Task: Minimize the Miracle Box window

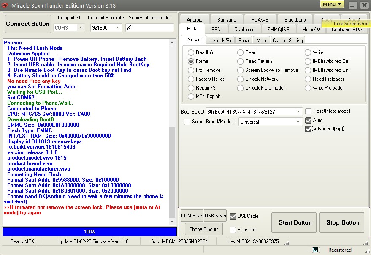Action: 352,5
